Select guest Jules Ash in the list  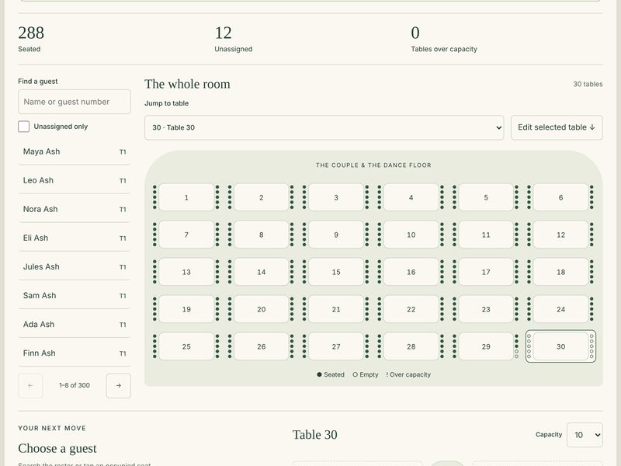pos(75,267)
